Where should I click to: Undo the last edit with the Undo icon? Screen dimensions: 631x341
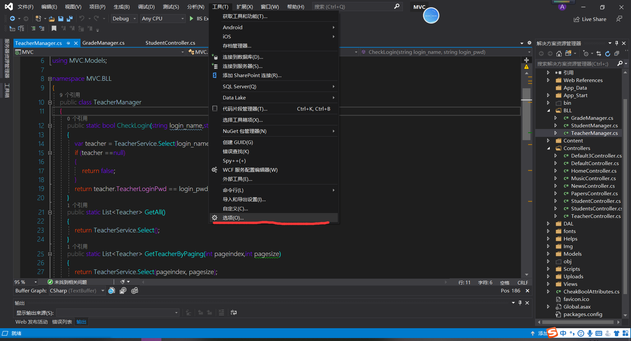tap(82, 18)
